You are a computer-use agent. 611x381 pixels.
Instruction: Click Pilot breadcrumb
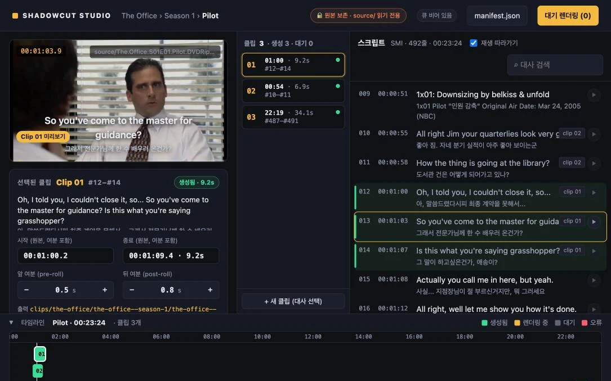pos(210,16)
